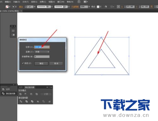
Task: Click the align options icon in the control bar
Action: pos(112,7)
